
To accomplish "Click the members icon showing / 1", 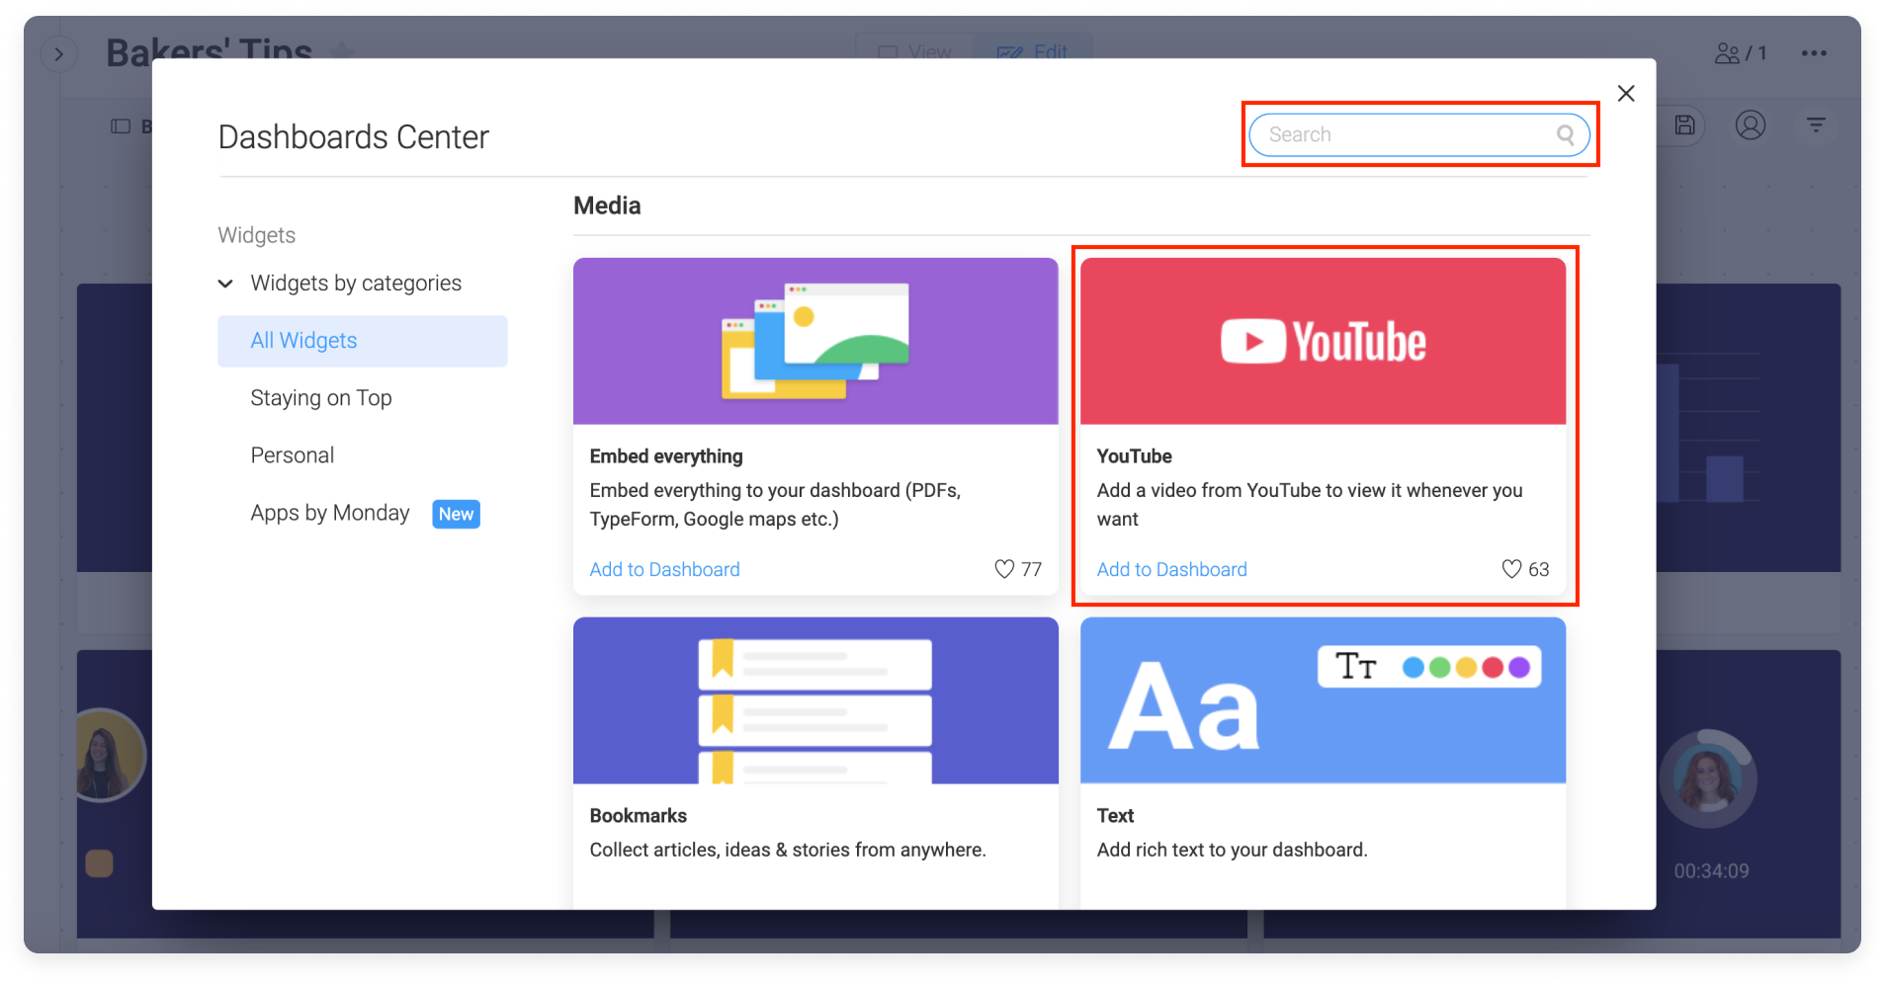I will 1741,53.
